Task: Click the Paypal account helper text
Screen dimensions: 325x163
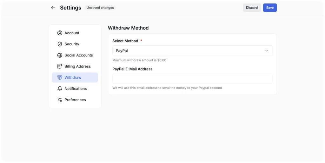Action: tap(167, 88)
